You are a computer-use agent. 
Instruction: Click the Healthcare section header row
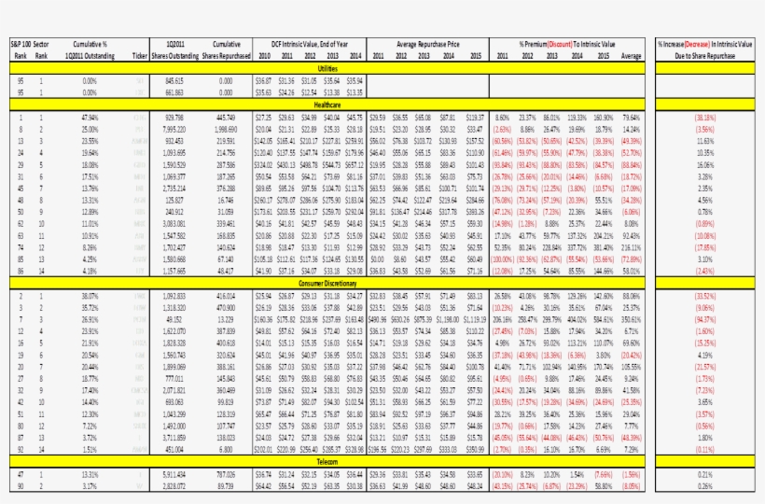coord(328,105)
